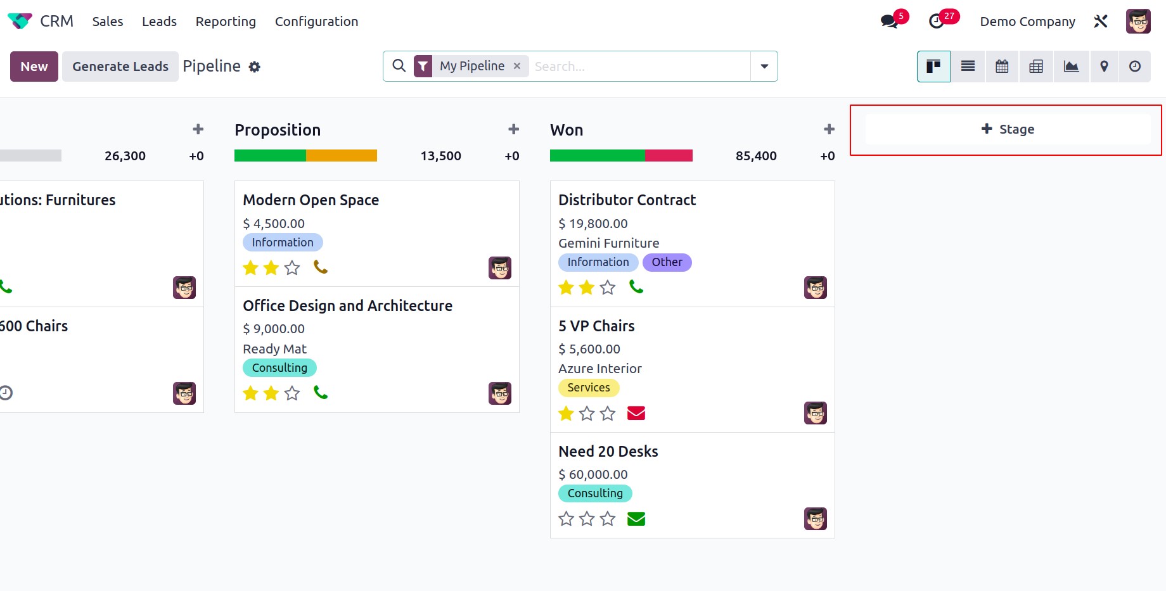This screenshot has height=591, width=1166.
Task: Click green segment of Proposition progress bar
Action: 270,156
